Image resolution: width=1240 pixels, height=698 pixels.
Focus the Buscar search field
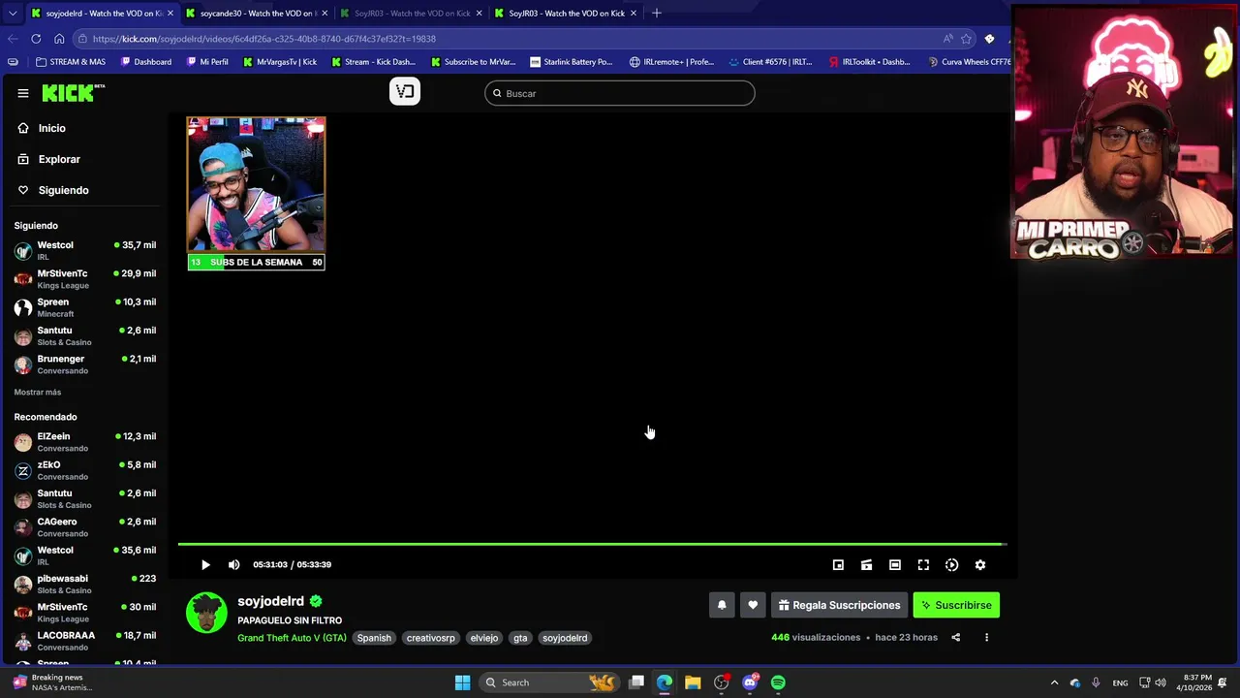point(620,93)
